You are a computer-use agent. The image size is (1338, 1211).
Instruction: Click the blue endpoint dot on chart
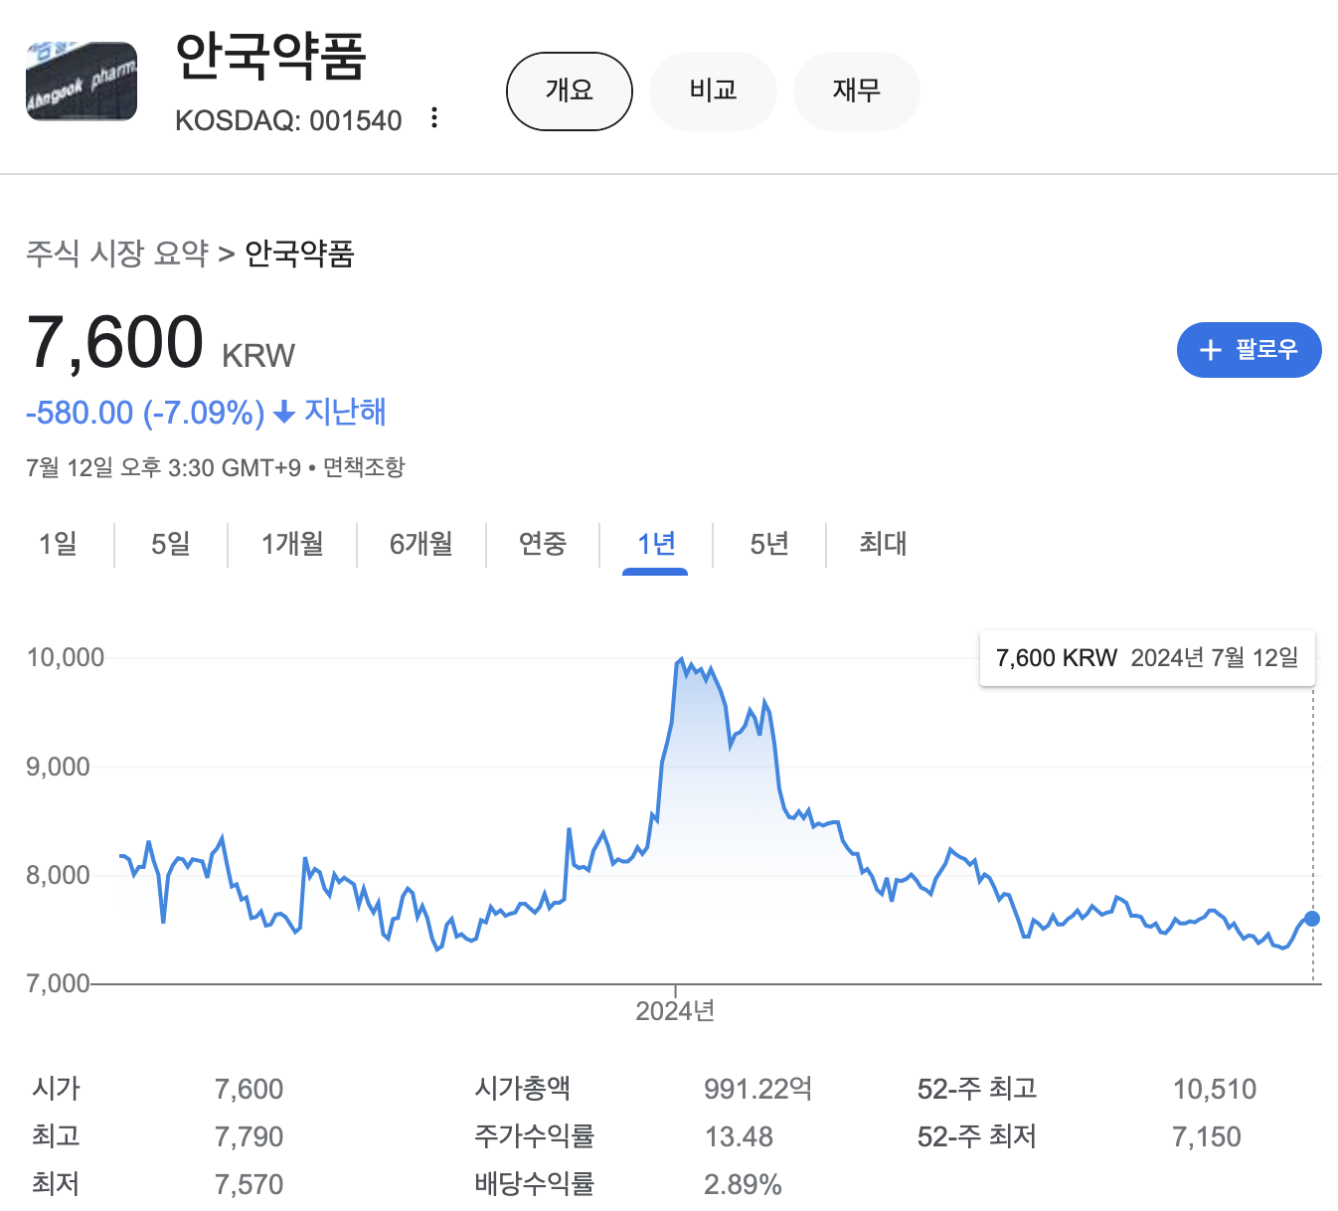click(1312, 919)
